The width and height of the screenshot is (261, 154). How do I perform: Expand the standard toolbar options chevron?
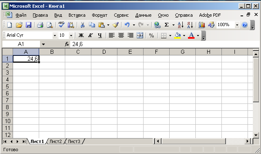252,25
